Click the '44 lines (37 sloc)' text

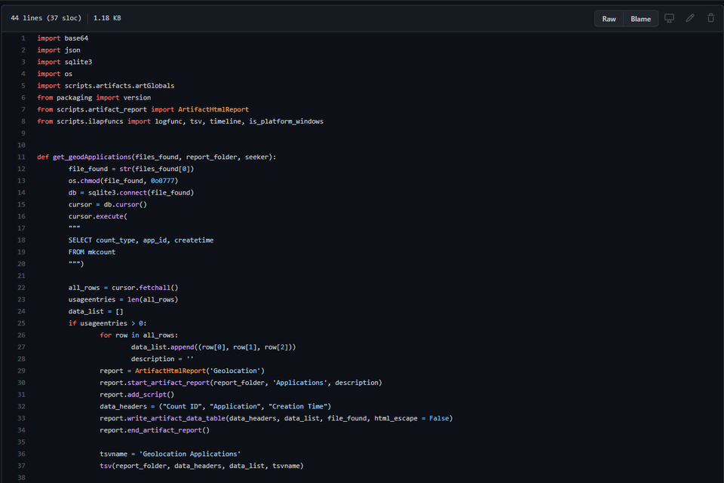pyautogui.click(x=46, y=18)
